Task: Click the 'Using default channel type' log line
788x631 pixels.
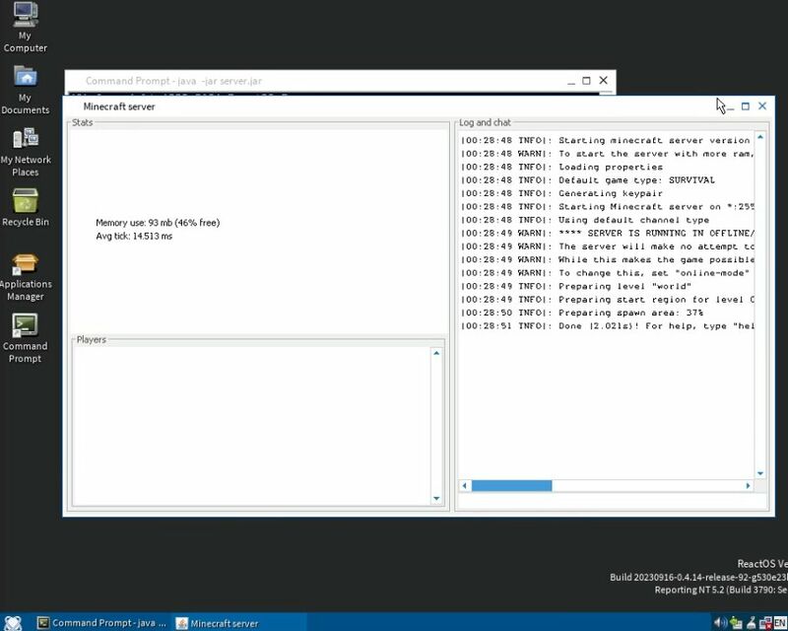Action: pyautogui.click(x=585, y=220)
